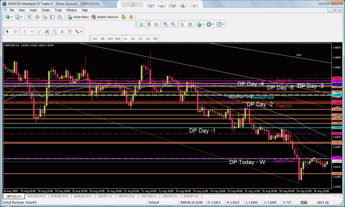Select the M1 timeframe
Image resolution: width=345 pixels, height=207 pixels.
coord(95,39)
